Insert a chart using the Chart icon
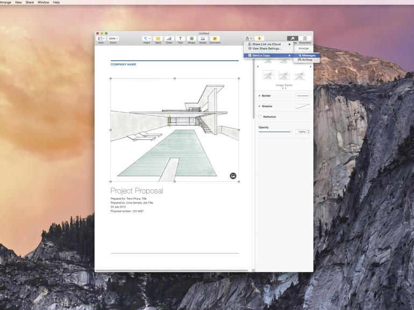The width and height of the screenshot is (414, 310). click(169, 39)
